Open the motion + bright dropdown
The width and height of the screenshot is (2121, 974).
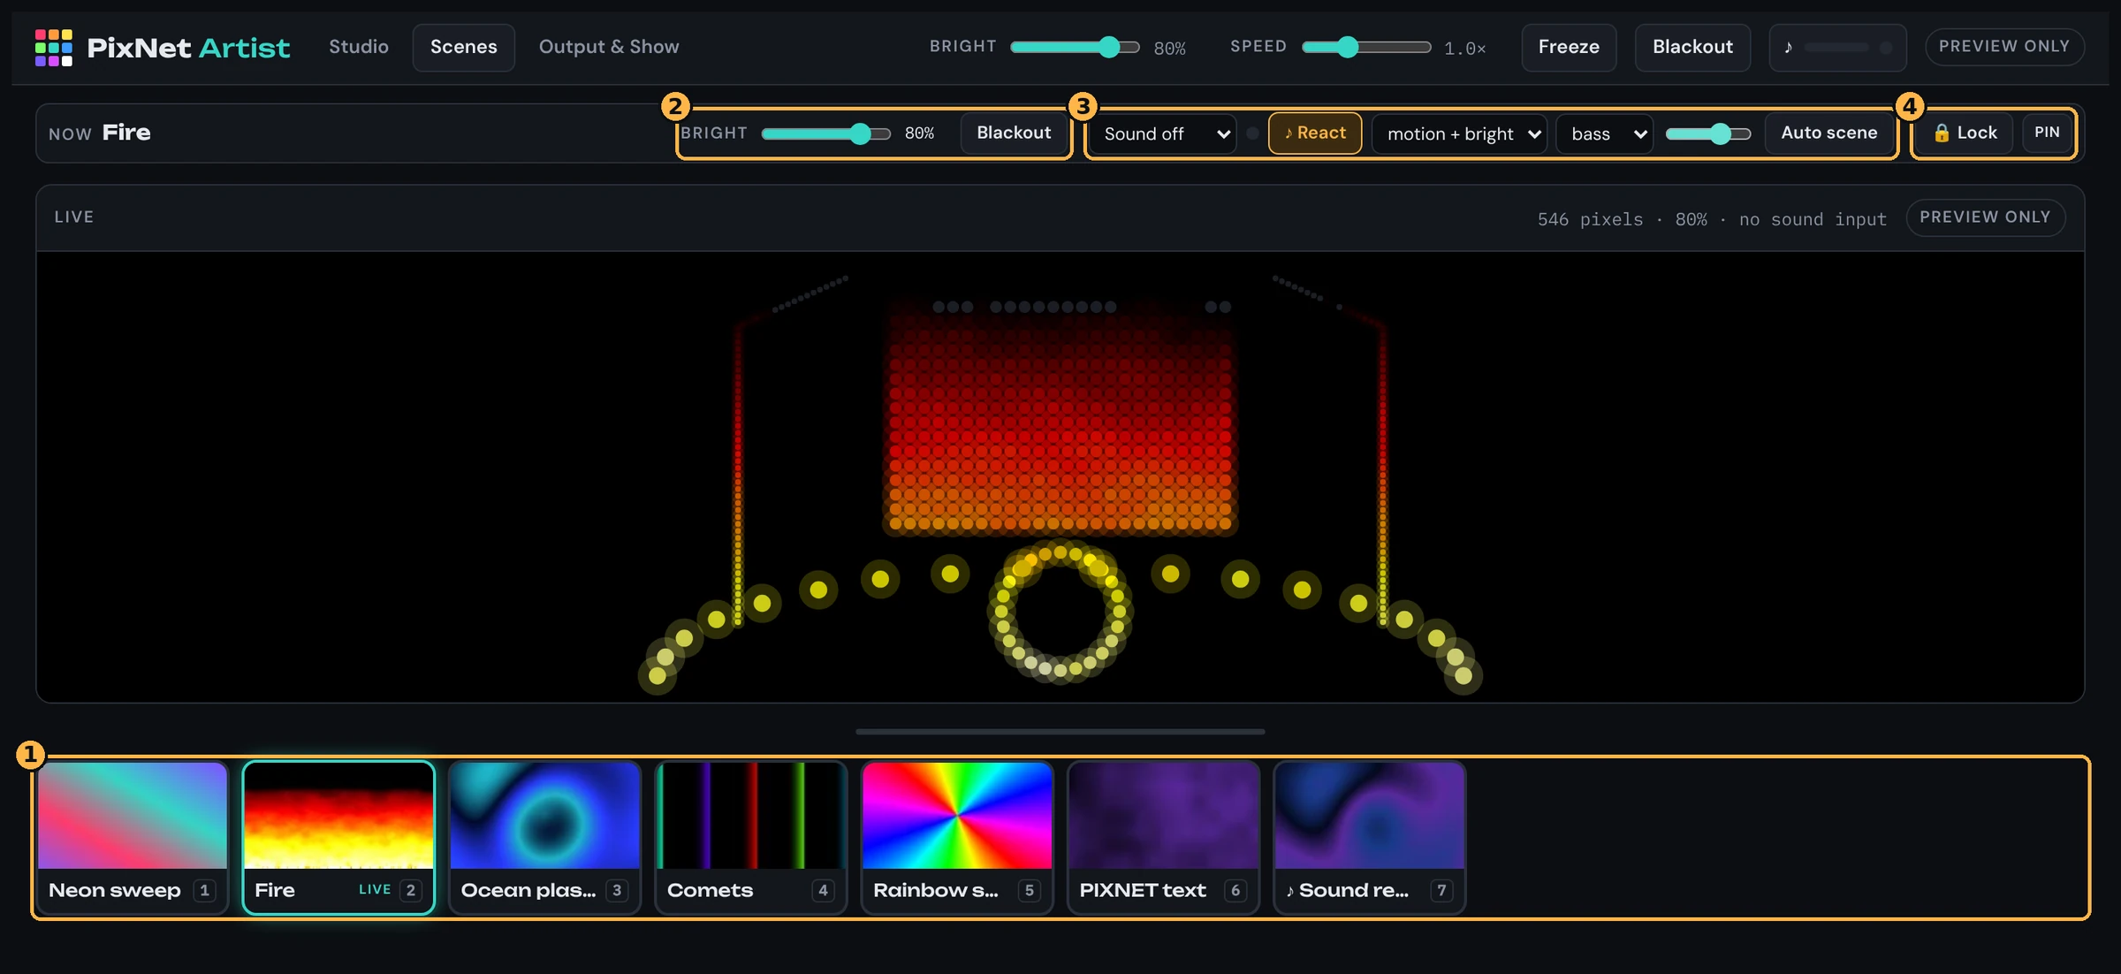click(x=1460, y=133)
